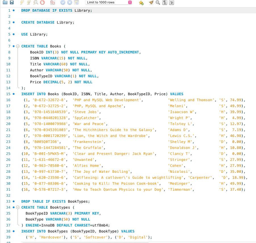Image resolution: width=256 pixels, height=243 pixels.
Task: Collapse the CREATE TABLE Books code block
Action: [18, 46]
